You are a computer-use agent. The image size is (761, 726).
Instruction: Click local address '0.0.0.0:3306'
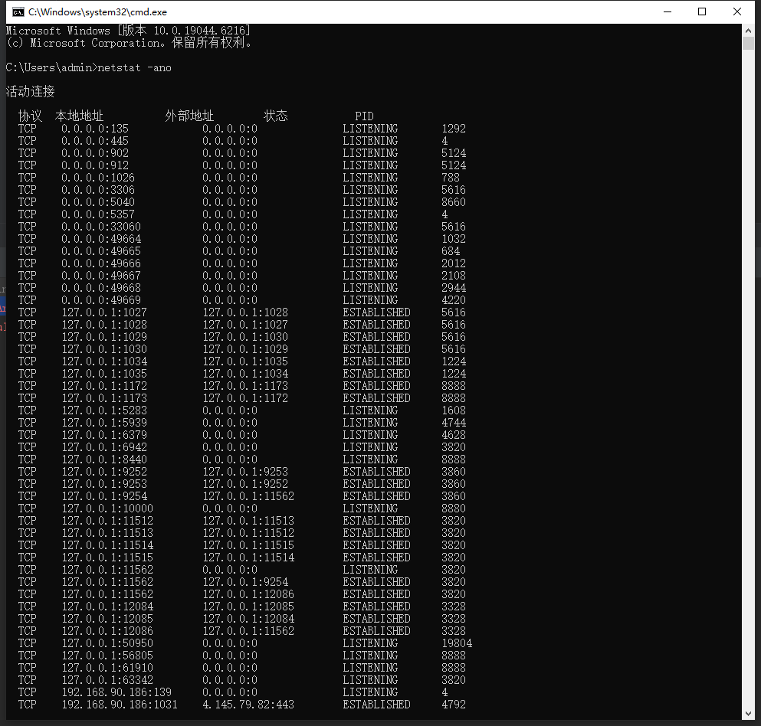click(97, 190)
